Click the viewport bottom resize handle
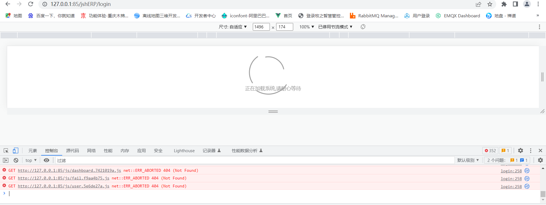 (x=273, y=112)
